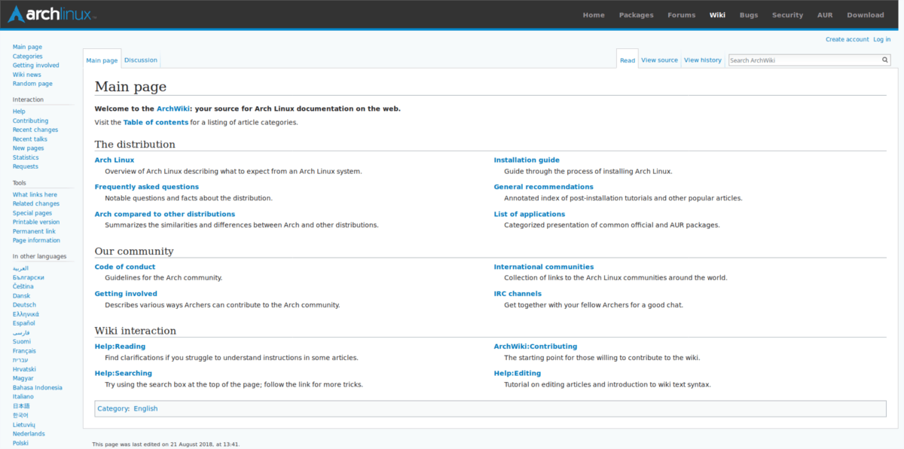
Task: Switch to the View history tab
Action: point(702,60)
